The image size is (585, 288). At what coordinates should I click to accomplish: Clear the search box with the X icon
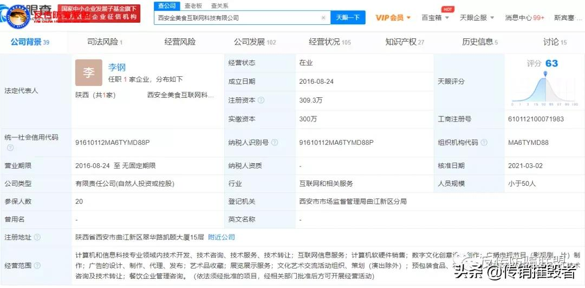pos(323,17)
